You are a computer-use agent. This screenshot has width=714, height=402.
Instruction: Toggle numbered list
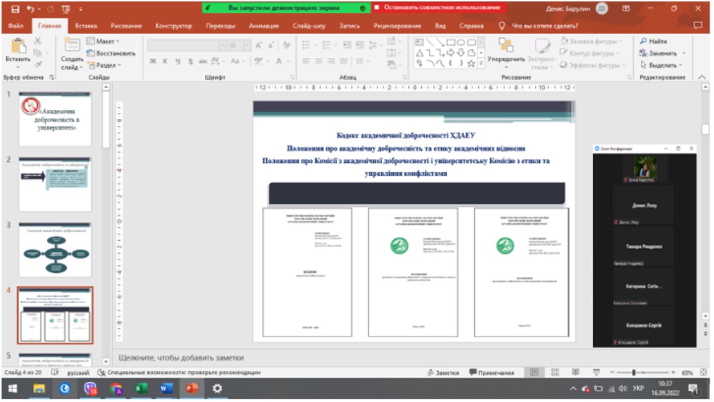pos(326,45)
